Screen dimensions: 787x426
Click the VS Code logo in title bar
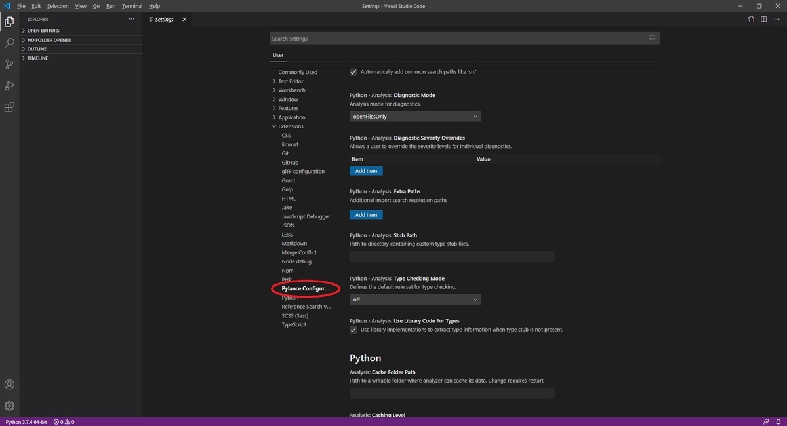[x=7, y=6]
